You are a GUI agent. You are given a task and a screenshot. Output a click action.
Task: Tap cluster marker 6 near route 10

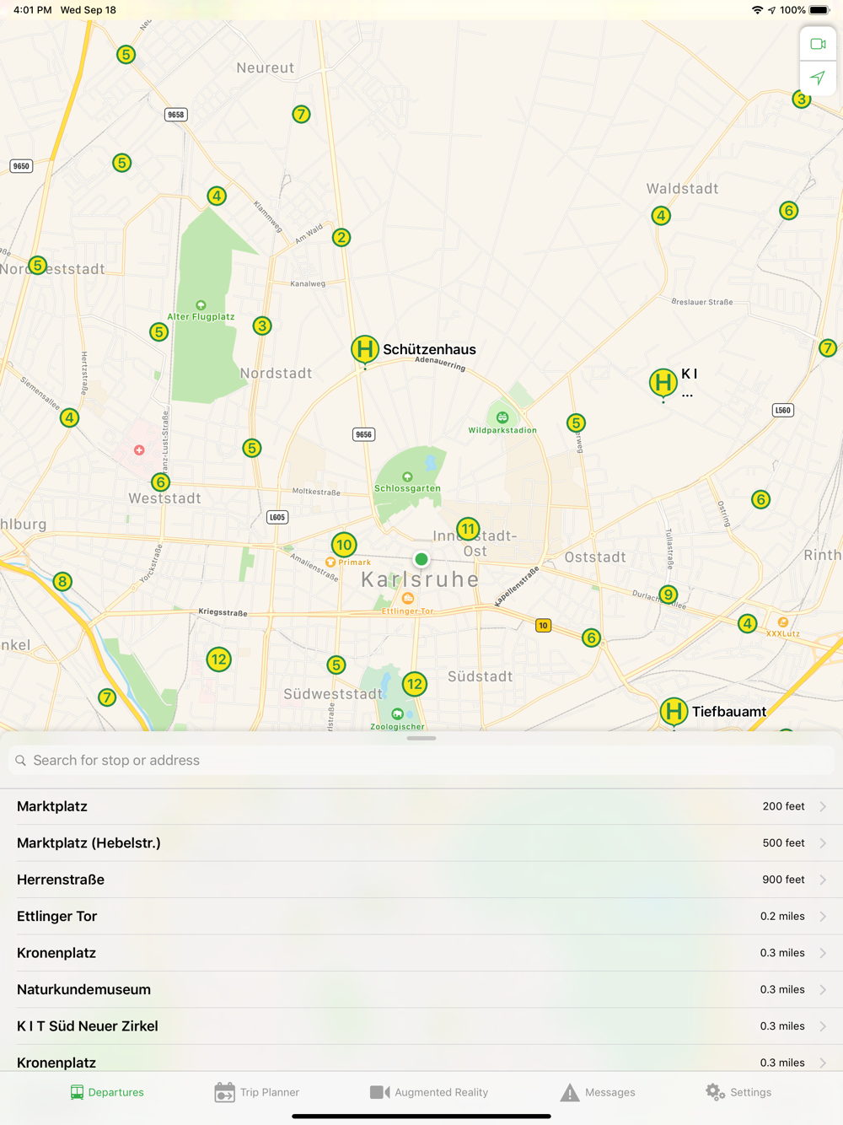pos(591,638)
